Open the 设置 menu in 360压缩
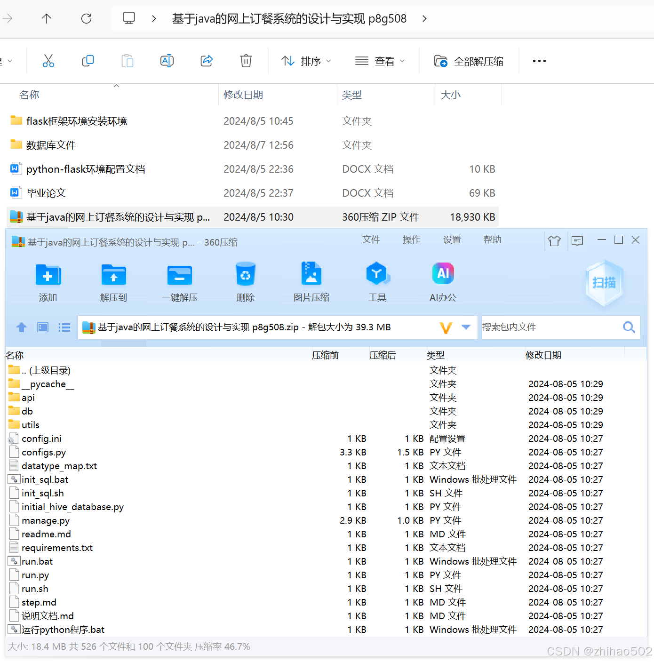The height and width of the screenshot is (662, 654). pyautogui.click(x=452, y=240)
